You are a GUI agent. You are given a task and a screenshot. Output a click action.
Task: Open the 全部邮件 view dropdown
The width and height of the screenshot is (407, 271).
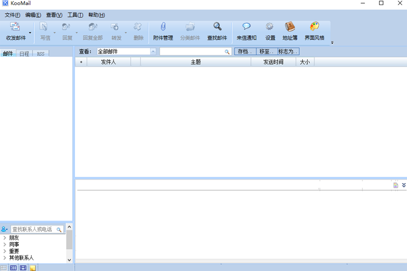coord(153,51)
